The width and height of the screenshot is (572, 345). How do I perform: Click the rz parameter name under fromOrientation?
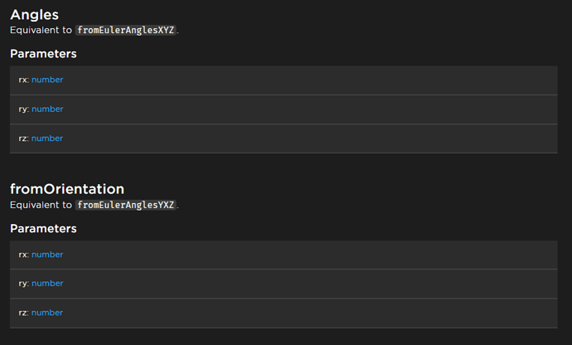[23, 313]
